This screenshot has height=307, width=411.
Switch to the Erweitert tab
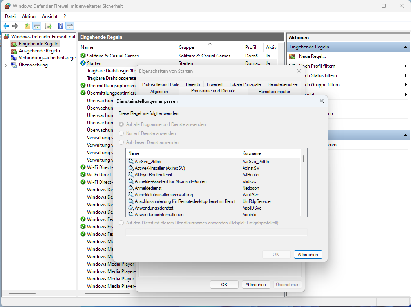pos(215,84)
